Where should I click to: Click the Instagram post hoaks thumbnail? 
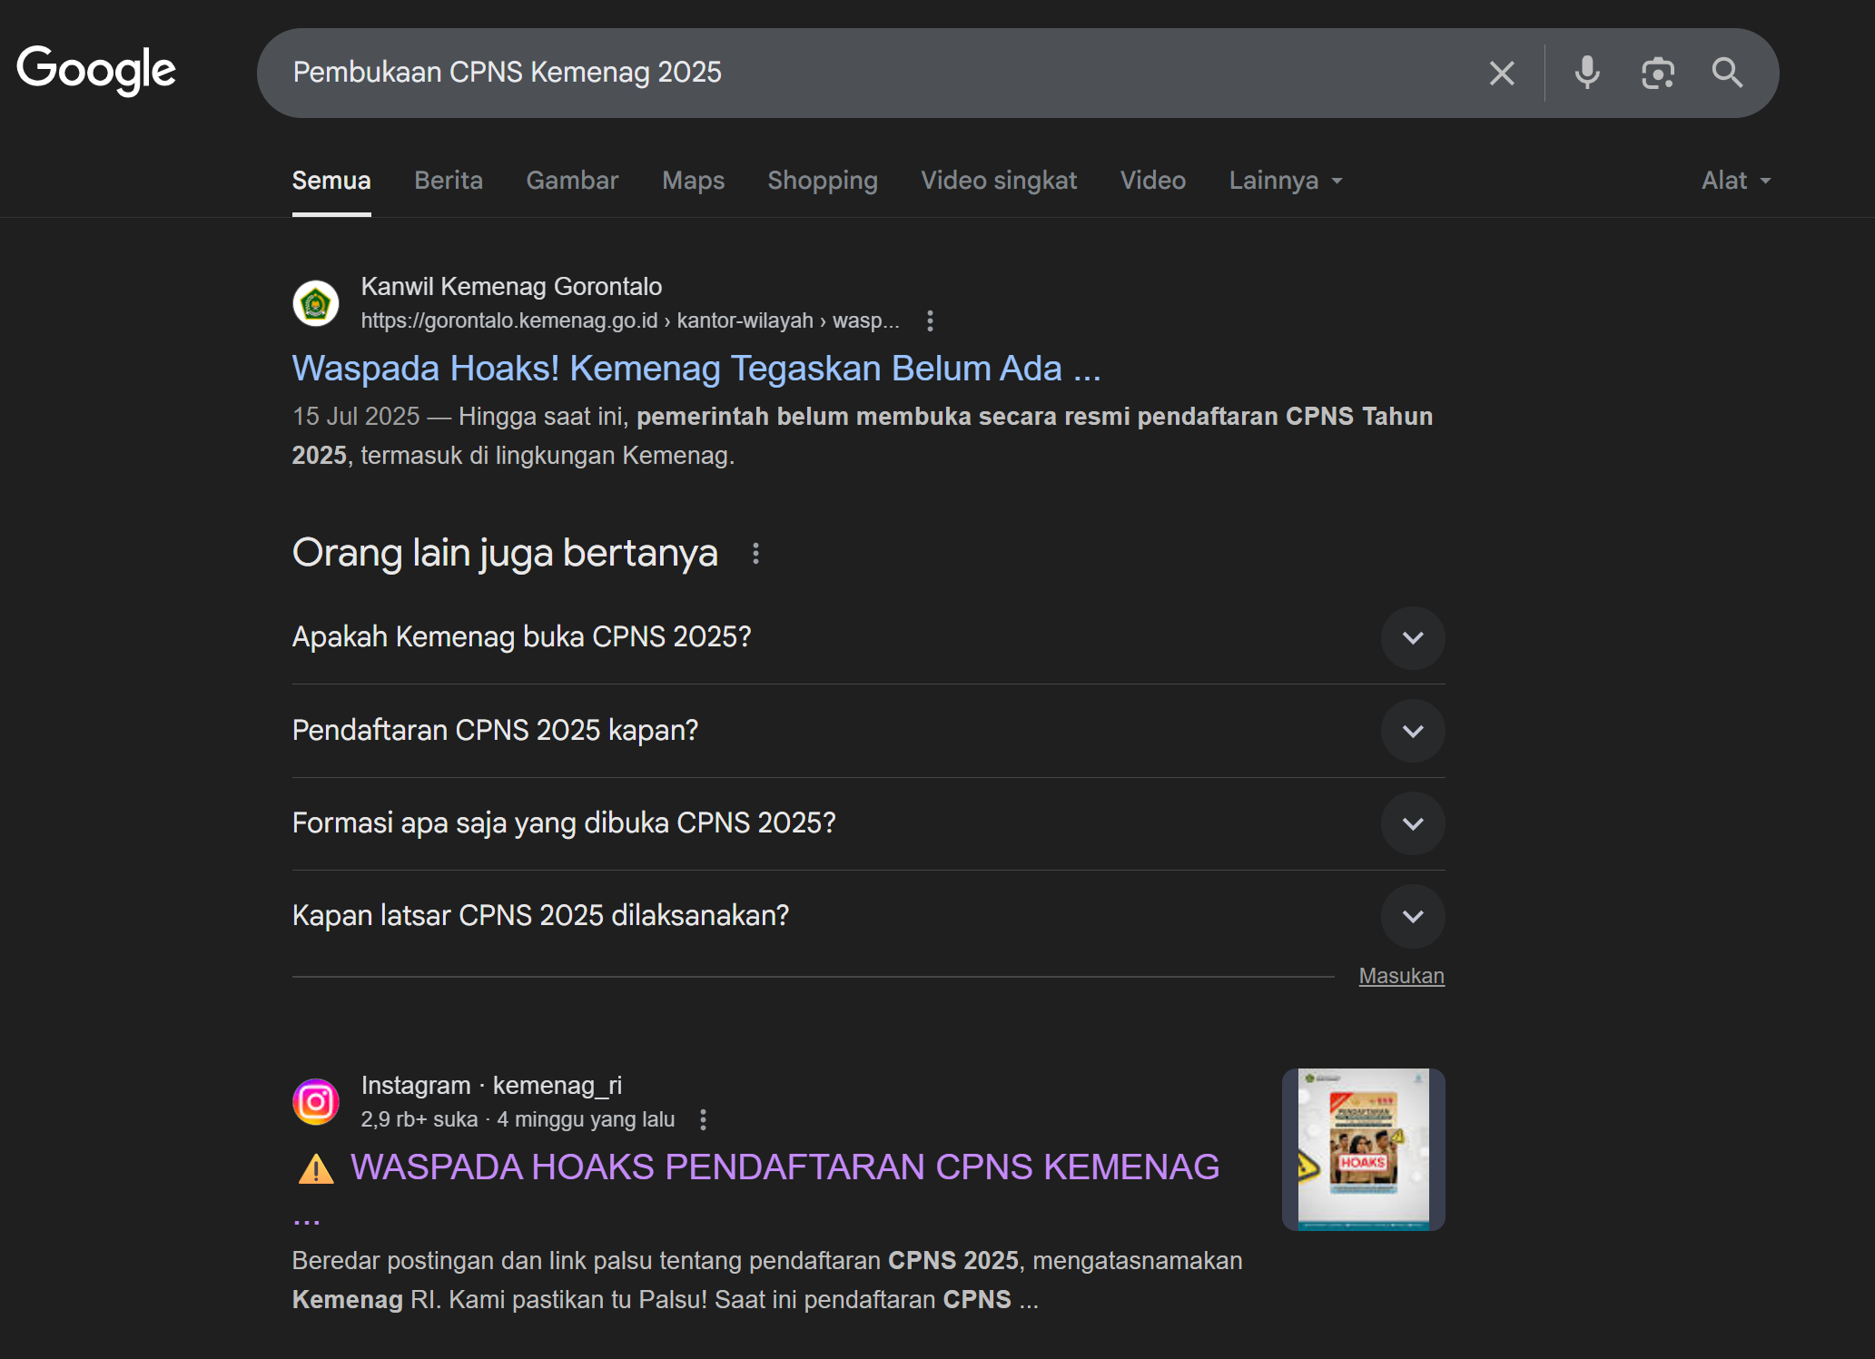1364,1149
